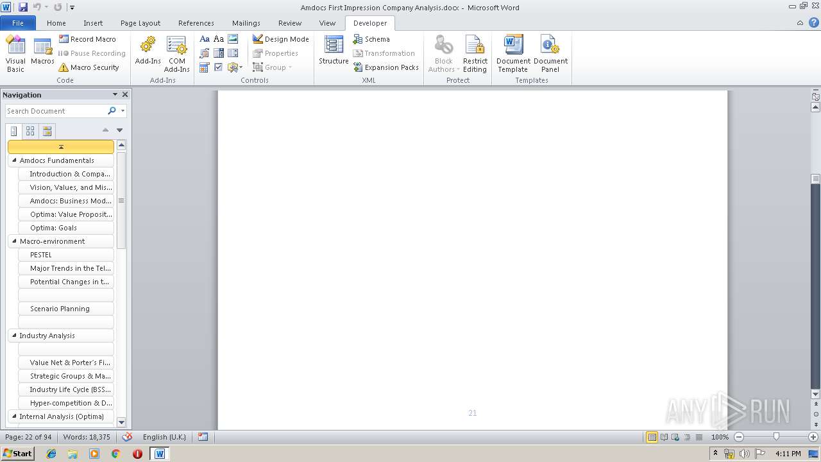Screen dimensions: 821x462
Task: Show headings browse tab in Navigation
Action: click(13, 131)
